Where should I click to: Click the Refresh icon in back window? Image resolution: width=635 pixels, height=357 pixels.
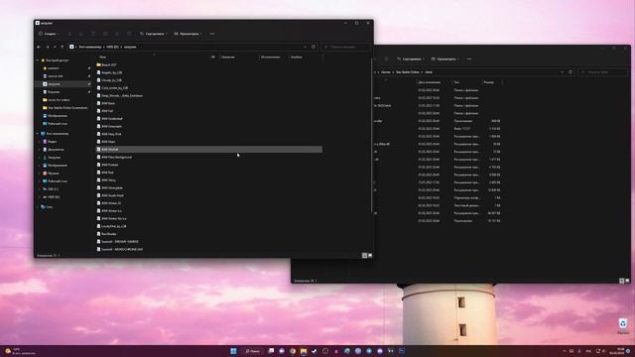tap(571, 72)
